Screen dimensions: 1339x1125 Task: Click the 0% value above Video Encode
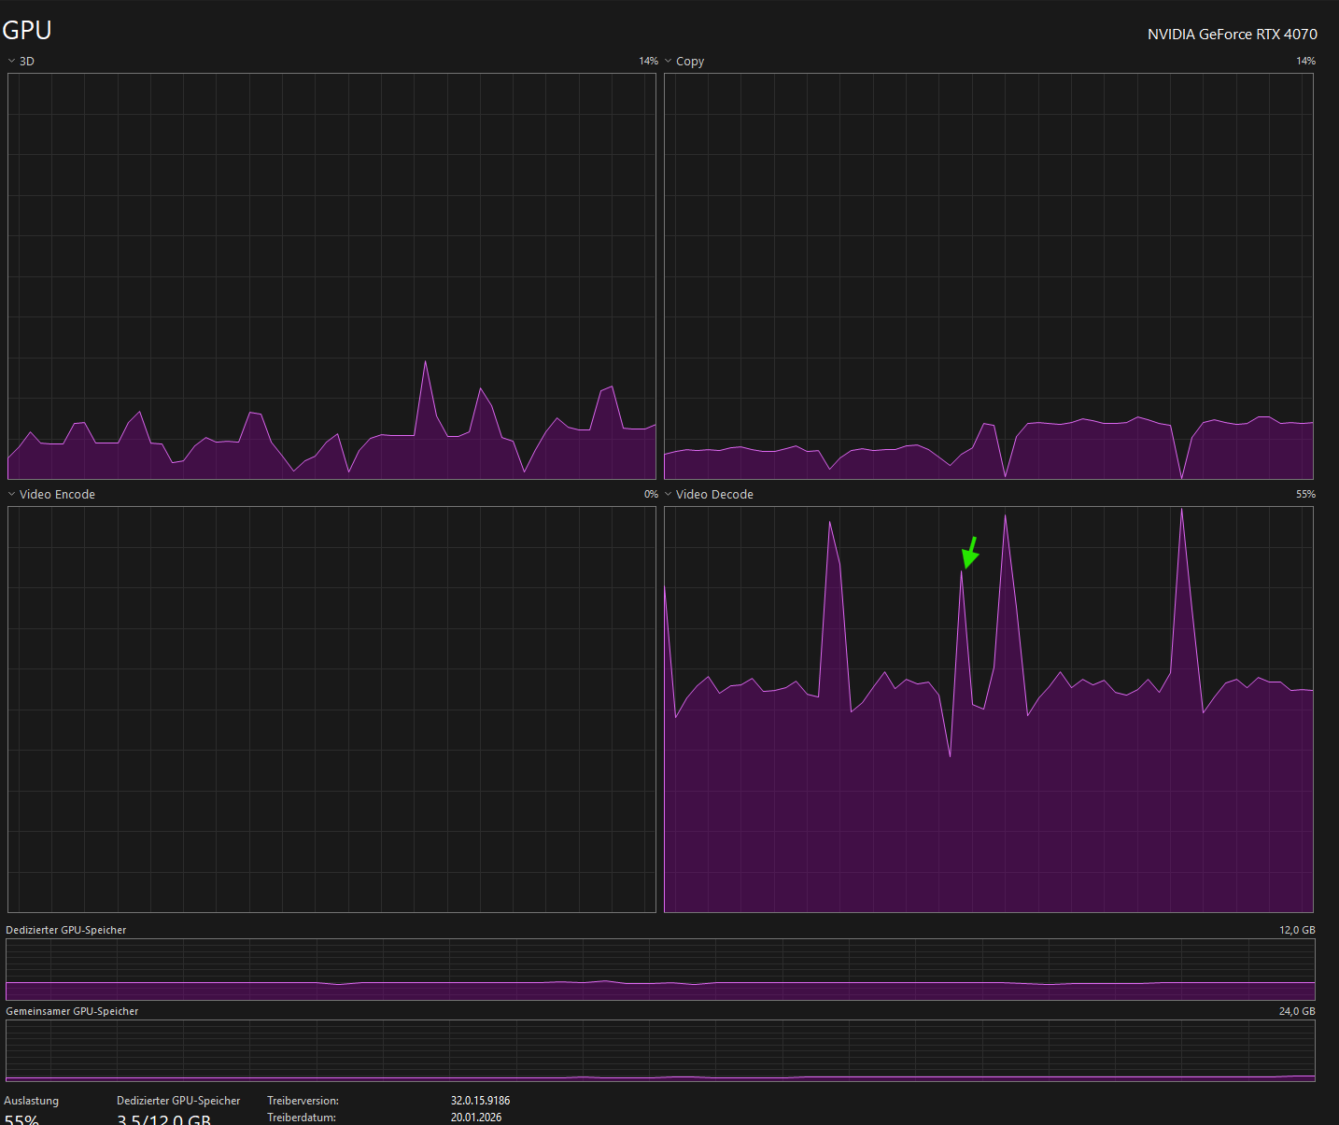click(651, 494)
